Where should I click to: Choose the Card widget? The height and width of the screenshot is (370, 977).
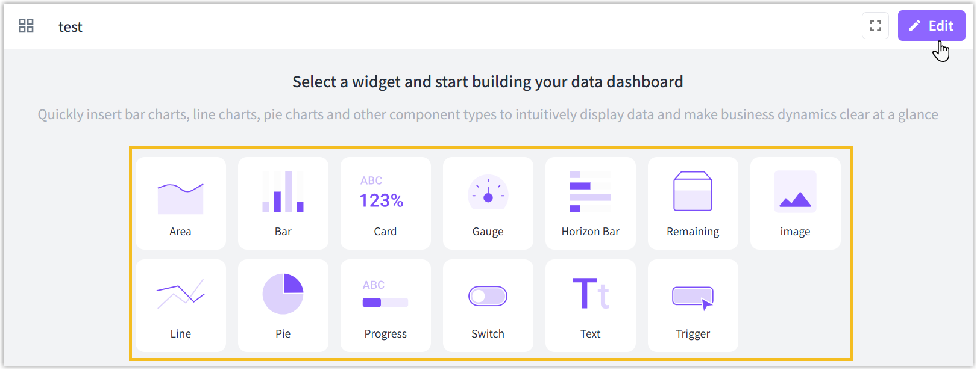click(385, 203)
